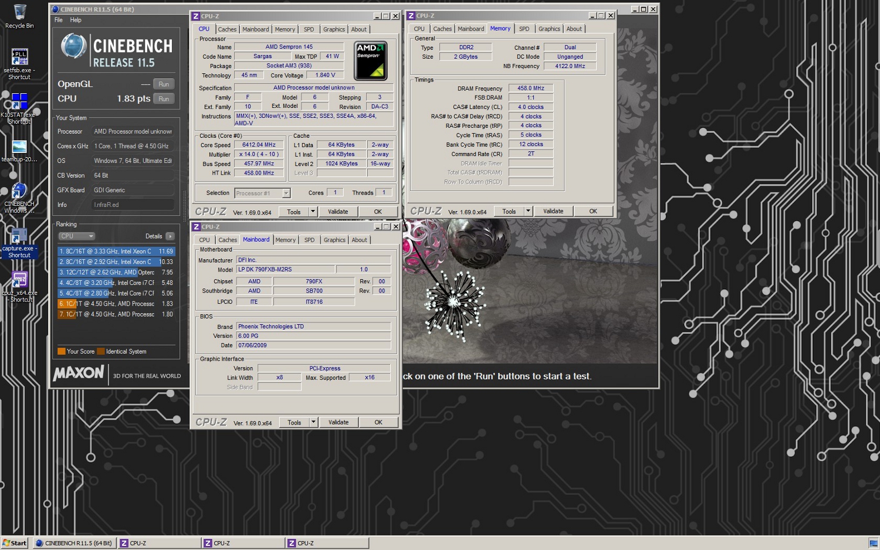Click Validate in the Mainboard window
The image size is (880, 550).
[339, 422]
